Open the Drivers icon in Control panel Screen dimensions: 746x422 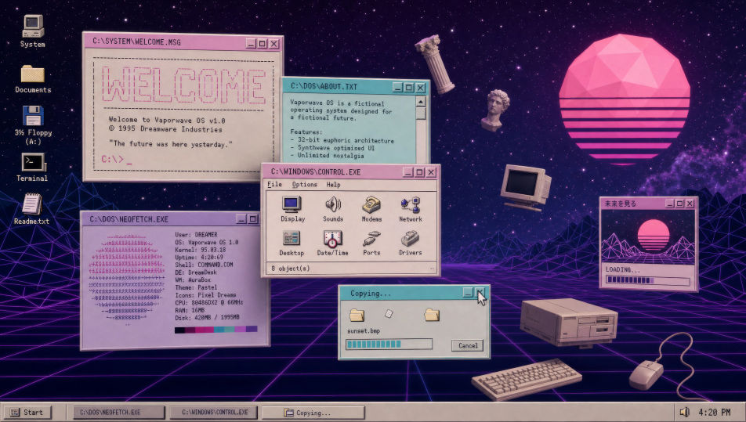410,243
